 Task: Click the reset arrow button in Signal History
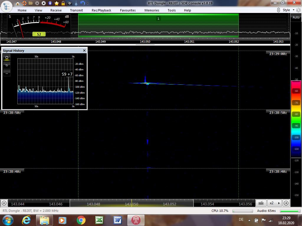7,65
